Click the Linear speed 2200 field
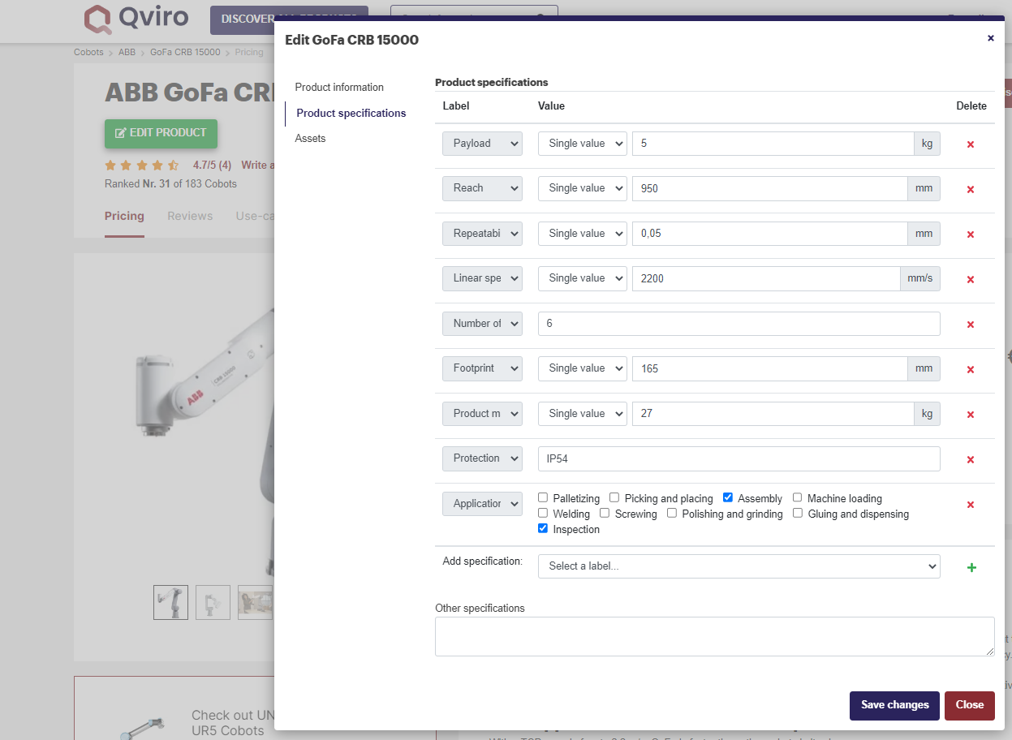 point(766,278)
